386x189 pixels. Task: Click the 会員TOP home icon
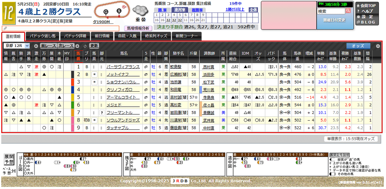click(x=358, y=5)
